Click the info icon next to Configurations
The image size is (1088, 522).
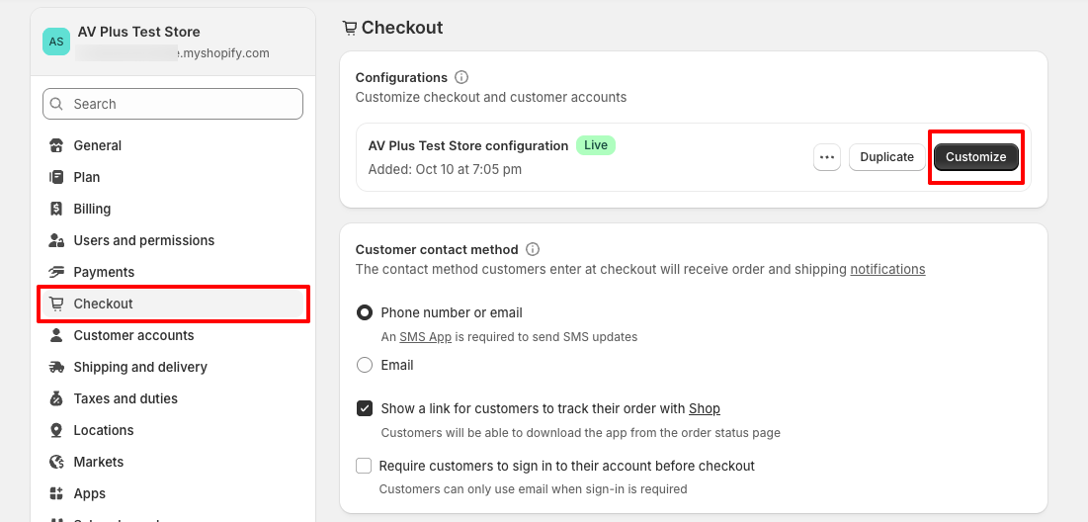[461, 77]
